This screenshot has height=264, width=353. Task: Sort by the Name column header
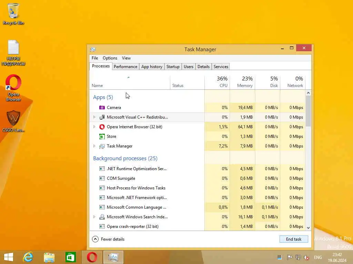point(130,82)
